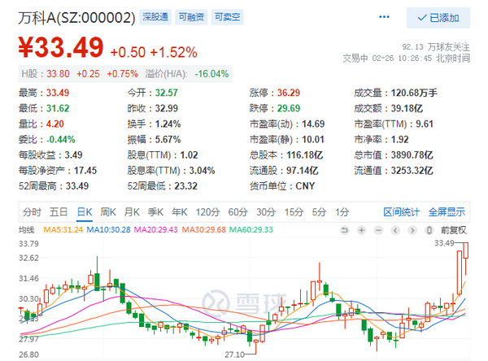Pan chart right with right-arrow icon
The width and height of the screenshot is (488, 361).
(412, 230)
